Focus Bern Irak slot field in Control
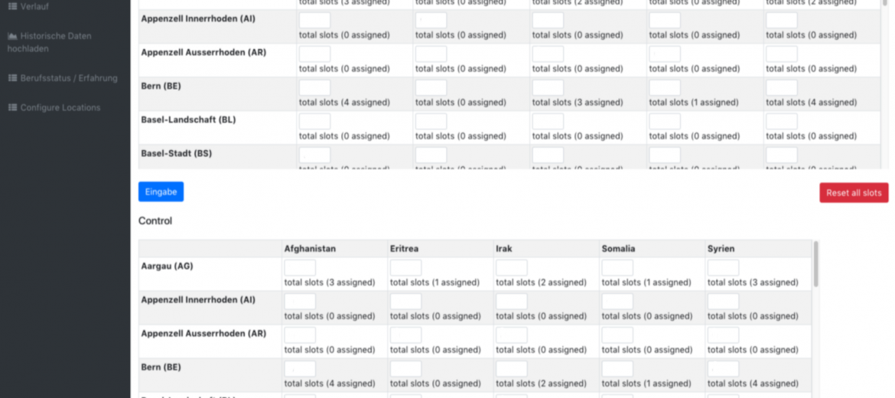Image resolution: width=895 pixels, height=398 pixels. click(512, 369)
